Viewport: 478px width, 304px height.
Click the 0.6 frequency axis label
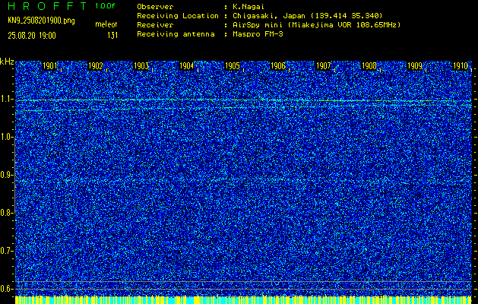[5, 289]
